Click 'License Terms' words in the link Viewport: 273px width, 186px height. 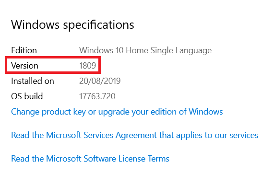click(144, 159)
